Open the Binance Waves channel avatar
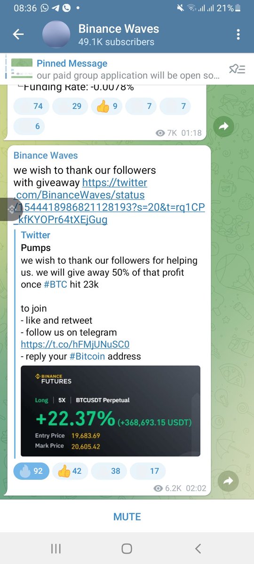This screenshot has height=564, width=254. point(57,35)
